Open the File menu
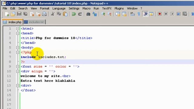 [x=5, y=8]
